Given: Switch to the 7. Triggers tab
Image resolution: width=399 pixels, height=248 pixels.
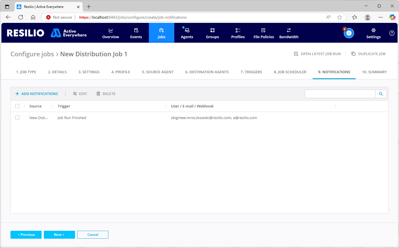Looking at the screenshot, I should [x=251, y=72].
